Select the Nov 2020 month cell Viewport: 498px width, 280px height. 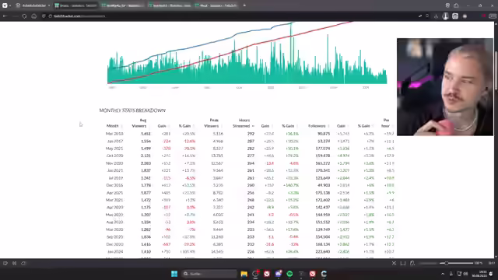tap(114, 163)
